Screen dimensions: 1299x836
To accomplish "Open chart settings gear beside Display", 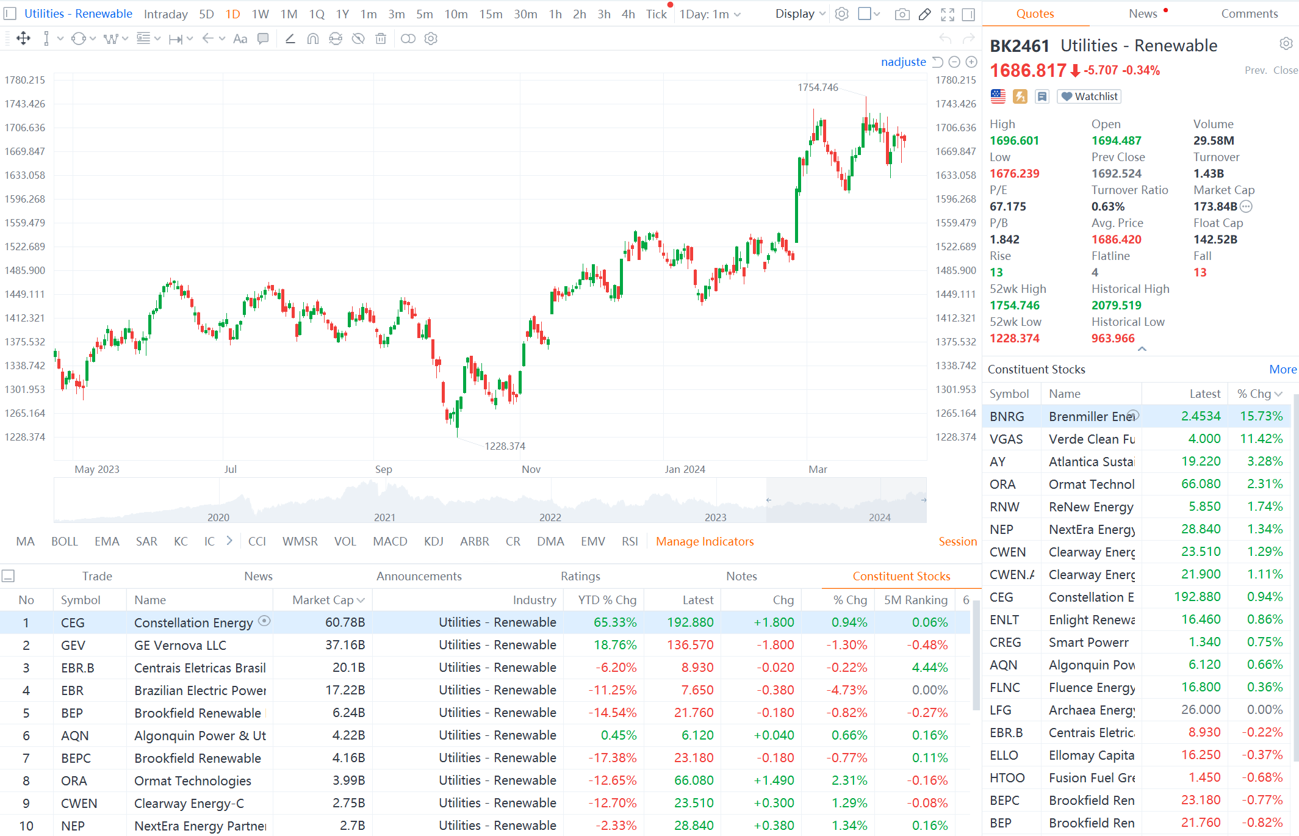I will click(x=842, y=14).
